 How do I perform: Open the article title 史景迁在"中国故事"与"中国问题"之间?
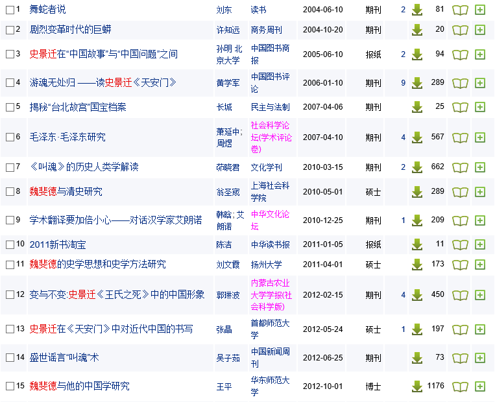(x=103, y=54)
